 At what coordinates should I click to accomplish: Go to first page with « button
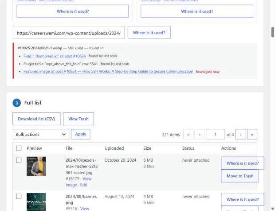click(x=189, y=135)
